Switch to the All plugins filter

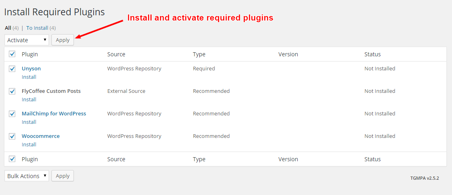tap(8, 28)
